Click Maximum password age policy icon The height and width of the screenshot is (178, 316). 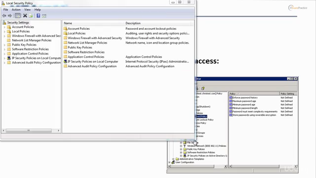(x=231, y=101)
